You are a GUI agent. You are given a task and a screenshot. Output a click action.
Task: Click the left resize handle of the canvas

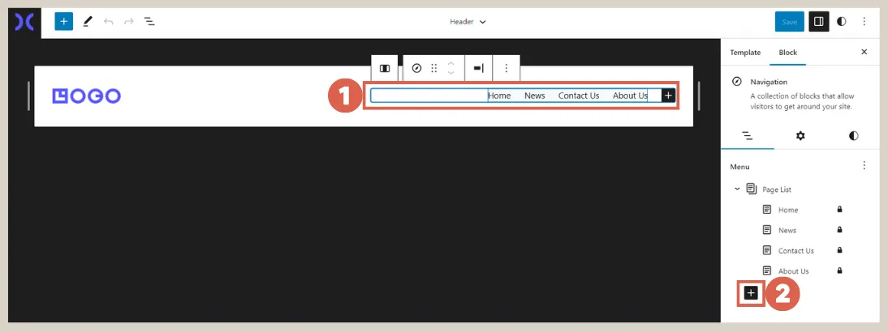[x=28, y=96]
